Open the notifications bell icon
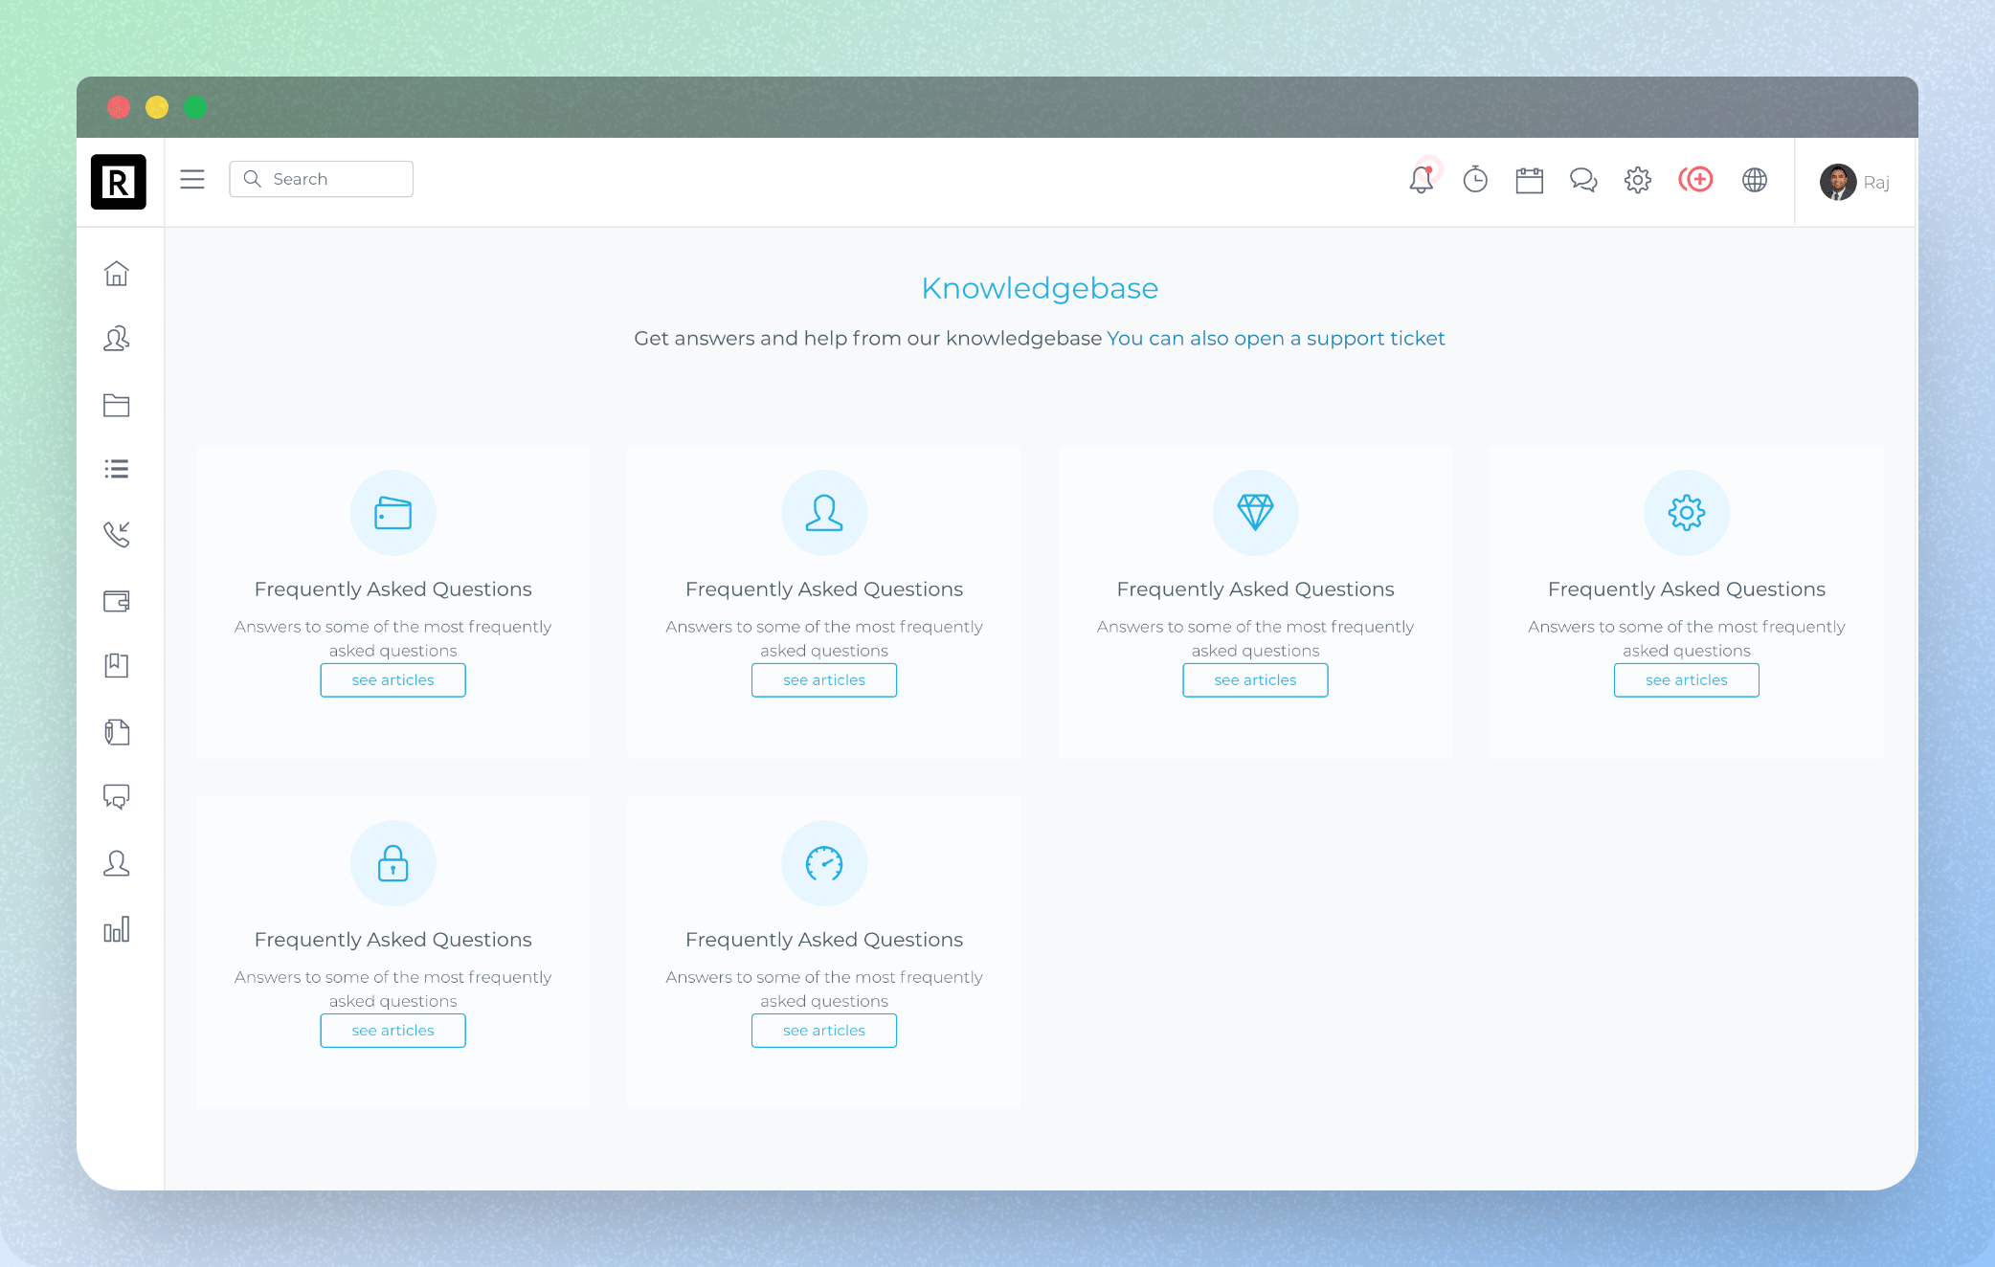The height and width of the screenshot is (1267, 1995). click(1421, 180)
